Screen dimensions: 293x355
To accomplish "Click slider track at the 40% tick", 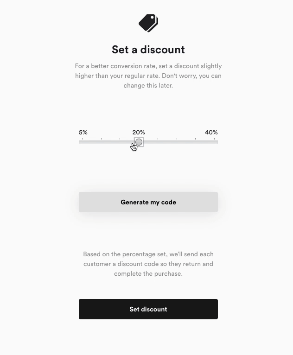I will (x=214, y=142).
